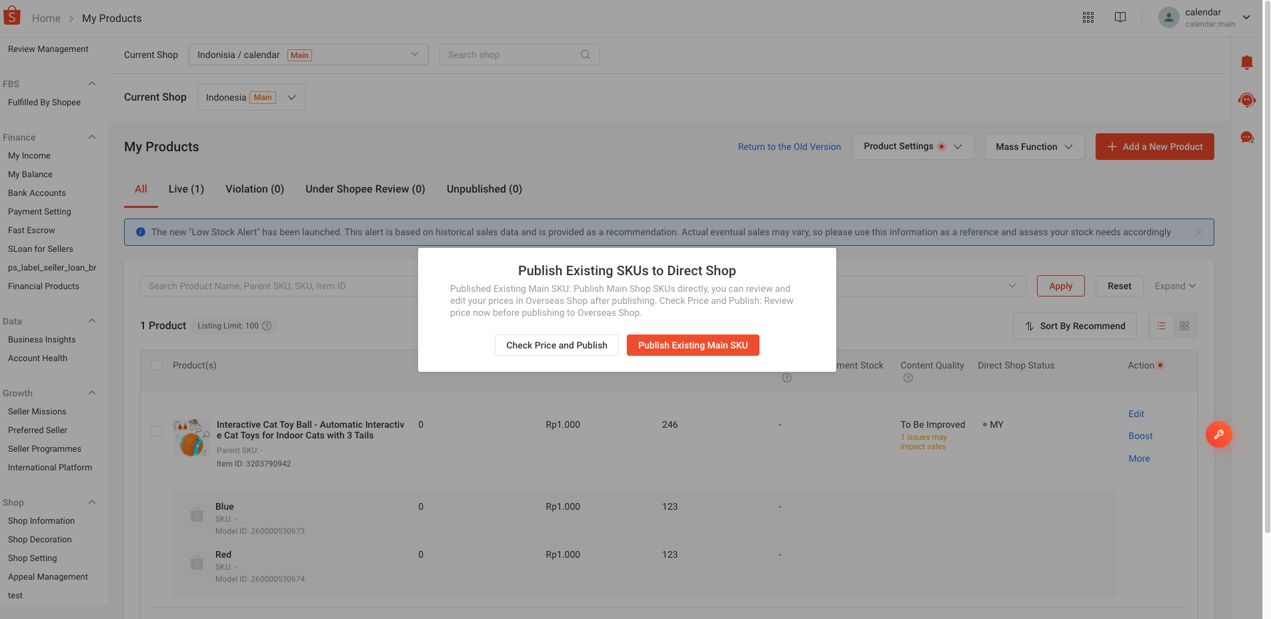This screenshot has width=1271, height=619.
Task: Click the magnifier in Search shop field
Action: [585, 55]
